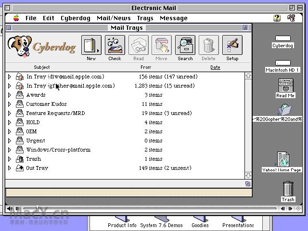The image size is (308, 231).
Task: Click the Awards tray icon
Action: 20,95
